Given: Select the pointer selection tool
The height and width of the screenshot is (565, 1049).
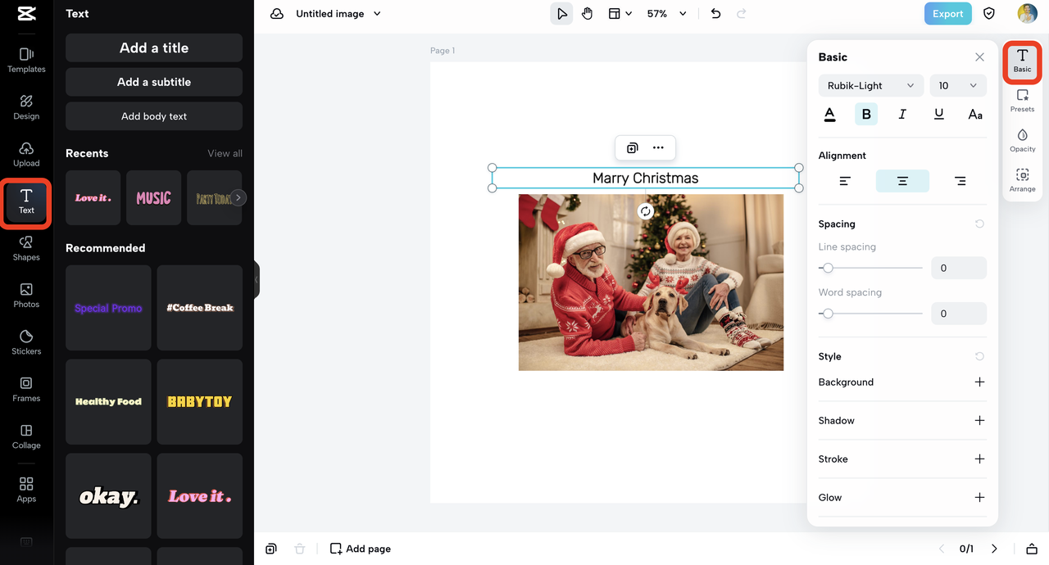Looking at the screenshot, I should 561,14.
